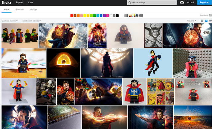
Task: Open black-and-white comic sketch thumbnail
Action: pos(153,35)
